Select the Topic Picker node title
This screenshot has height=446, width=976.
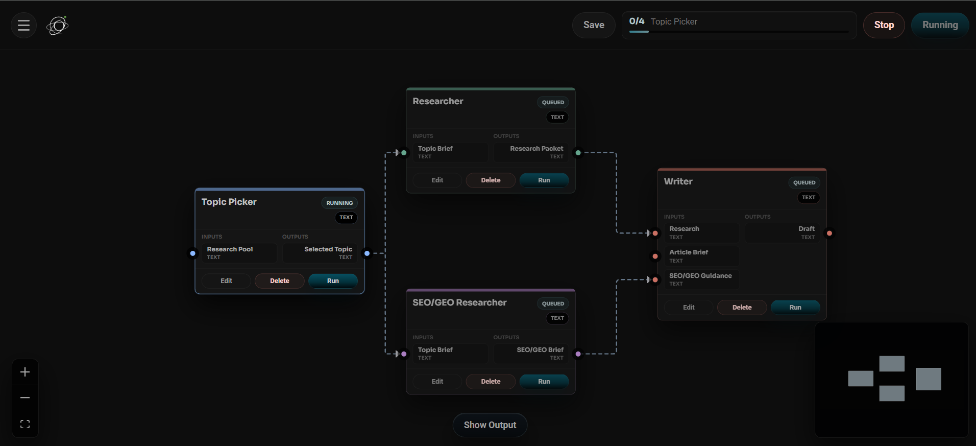[x=229, y=202]
